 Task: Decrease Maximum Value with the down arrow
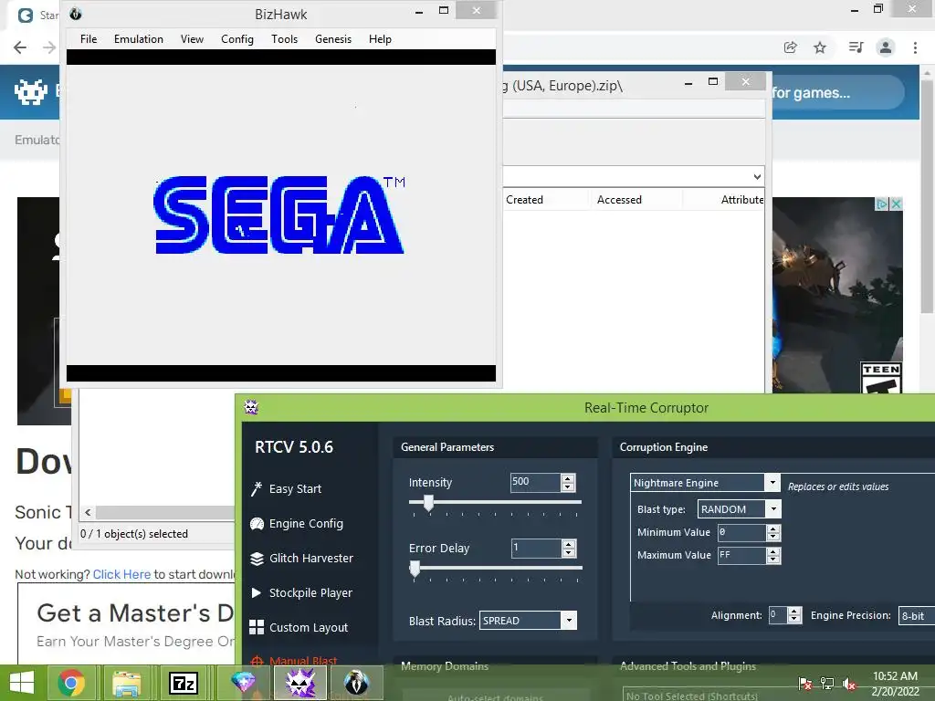(773, 560)
